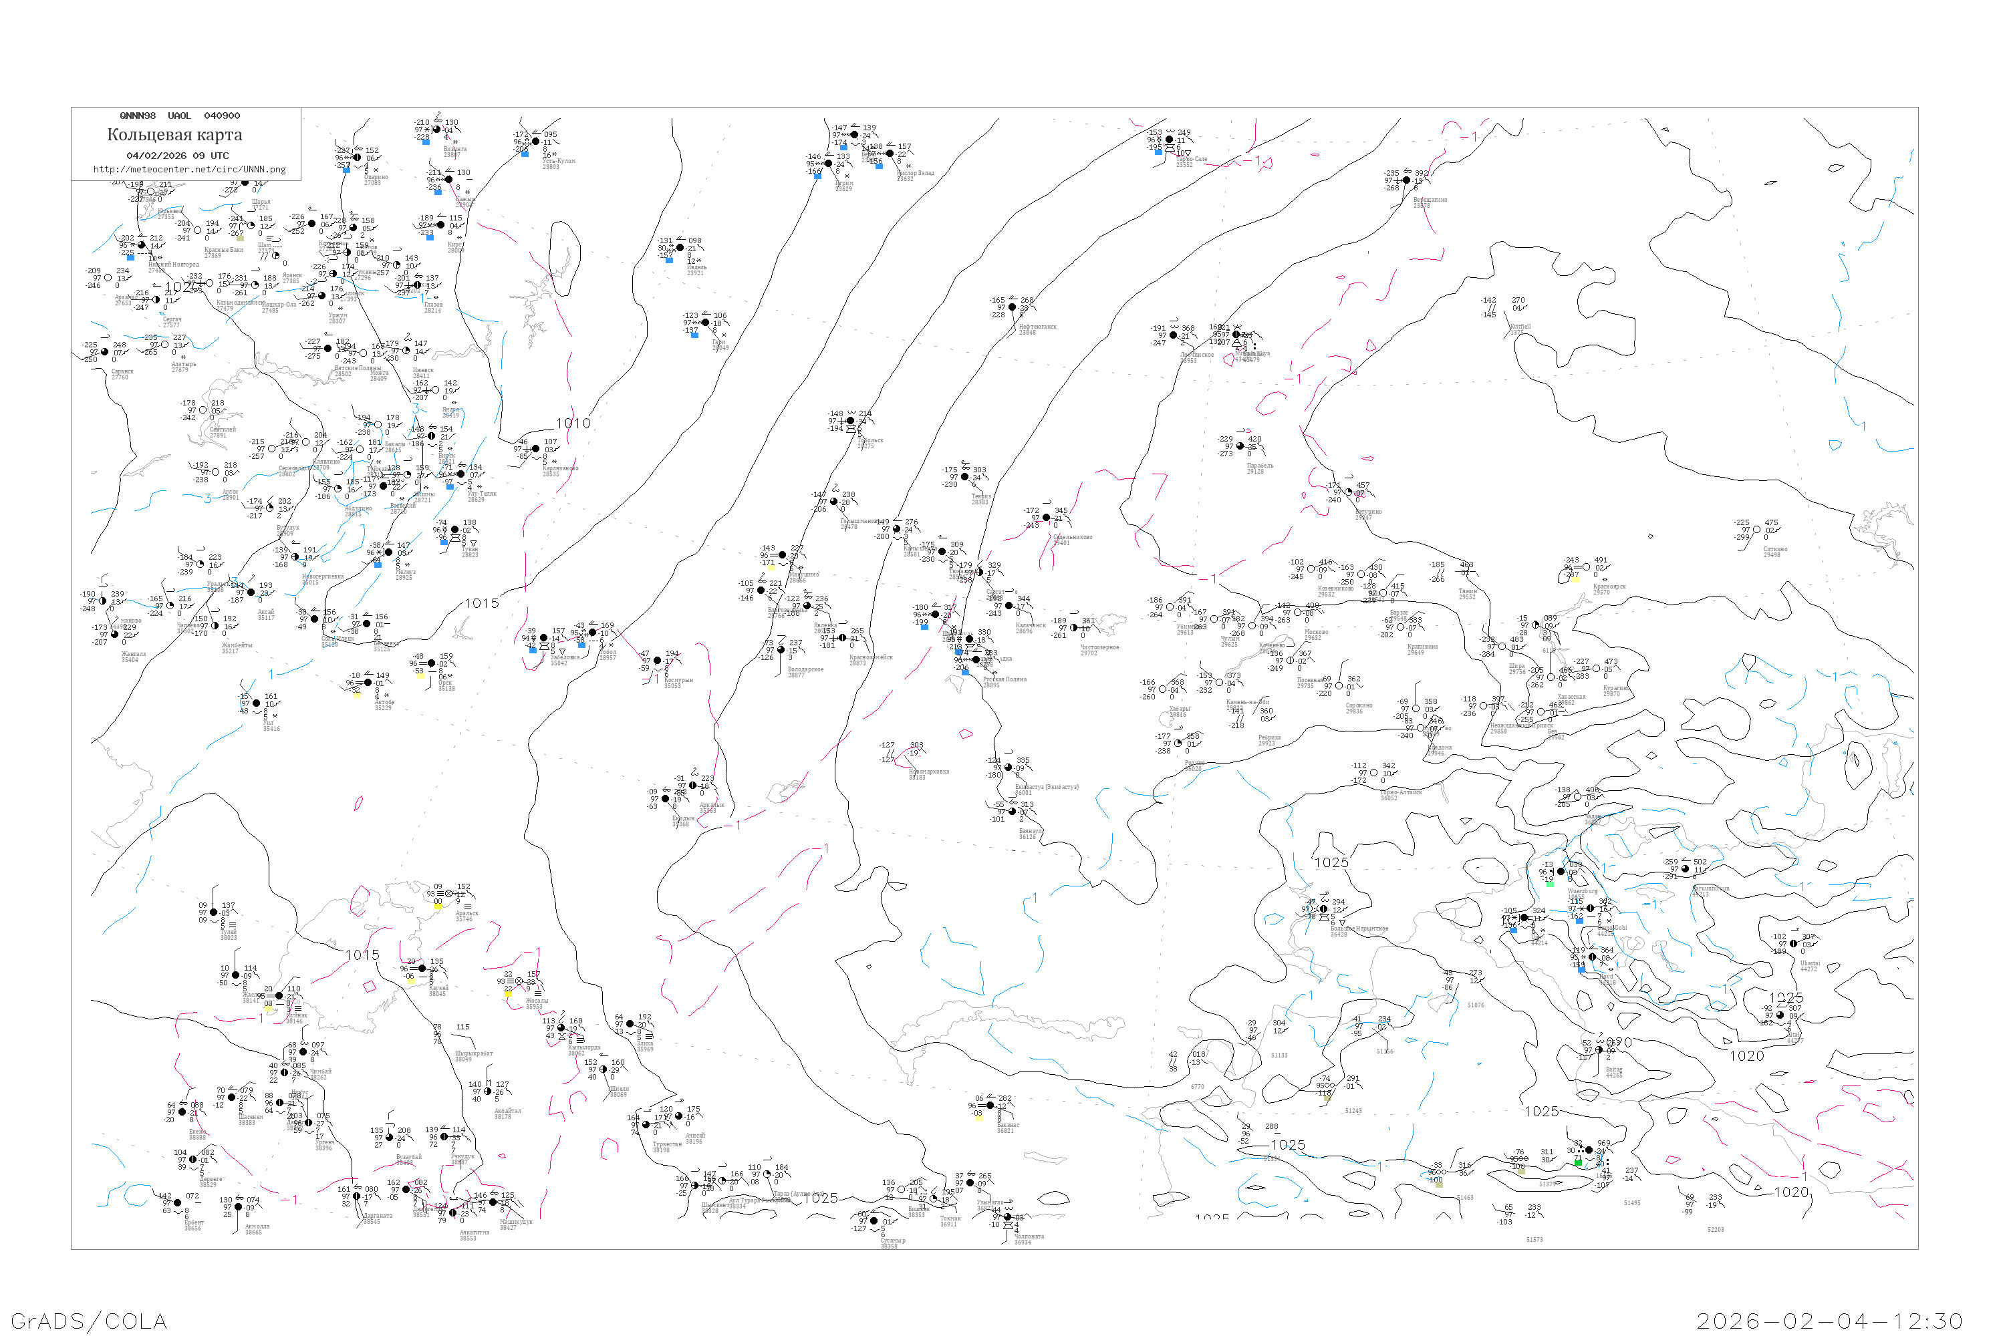Image resolution: width=2005 pixels, height=1336 pixels.
Task: Click the Кольцевая карта map title
Action: (x=174, y=135)
